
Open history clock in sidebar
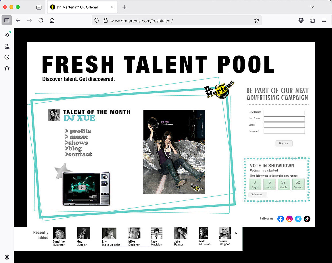click(x=7, y=57)
